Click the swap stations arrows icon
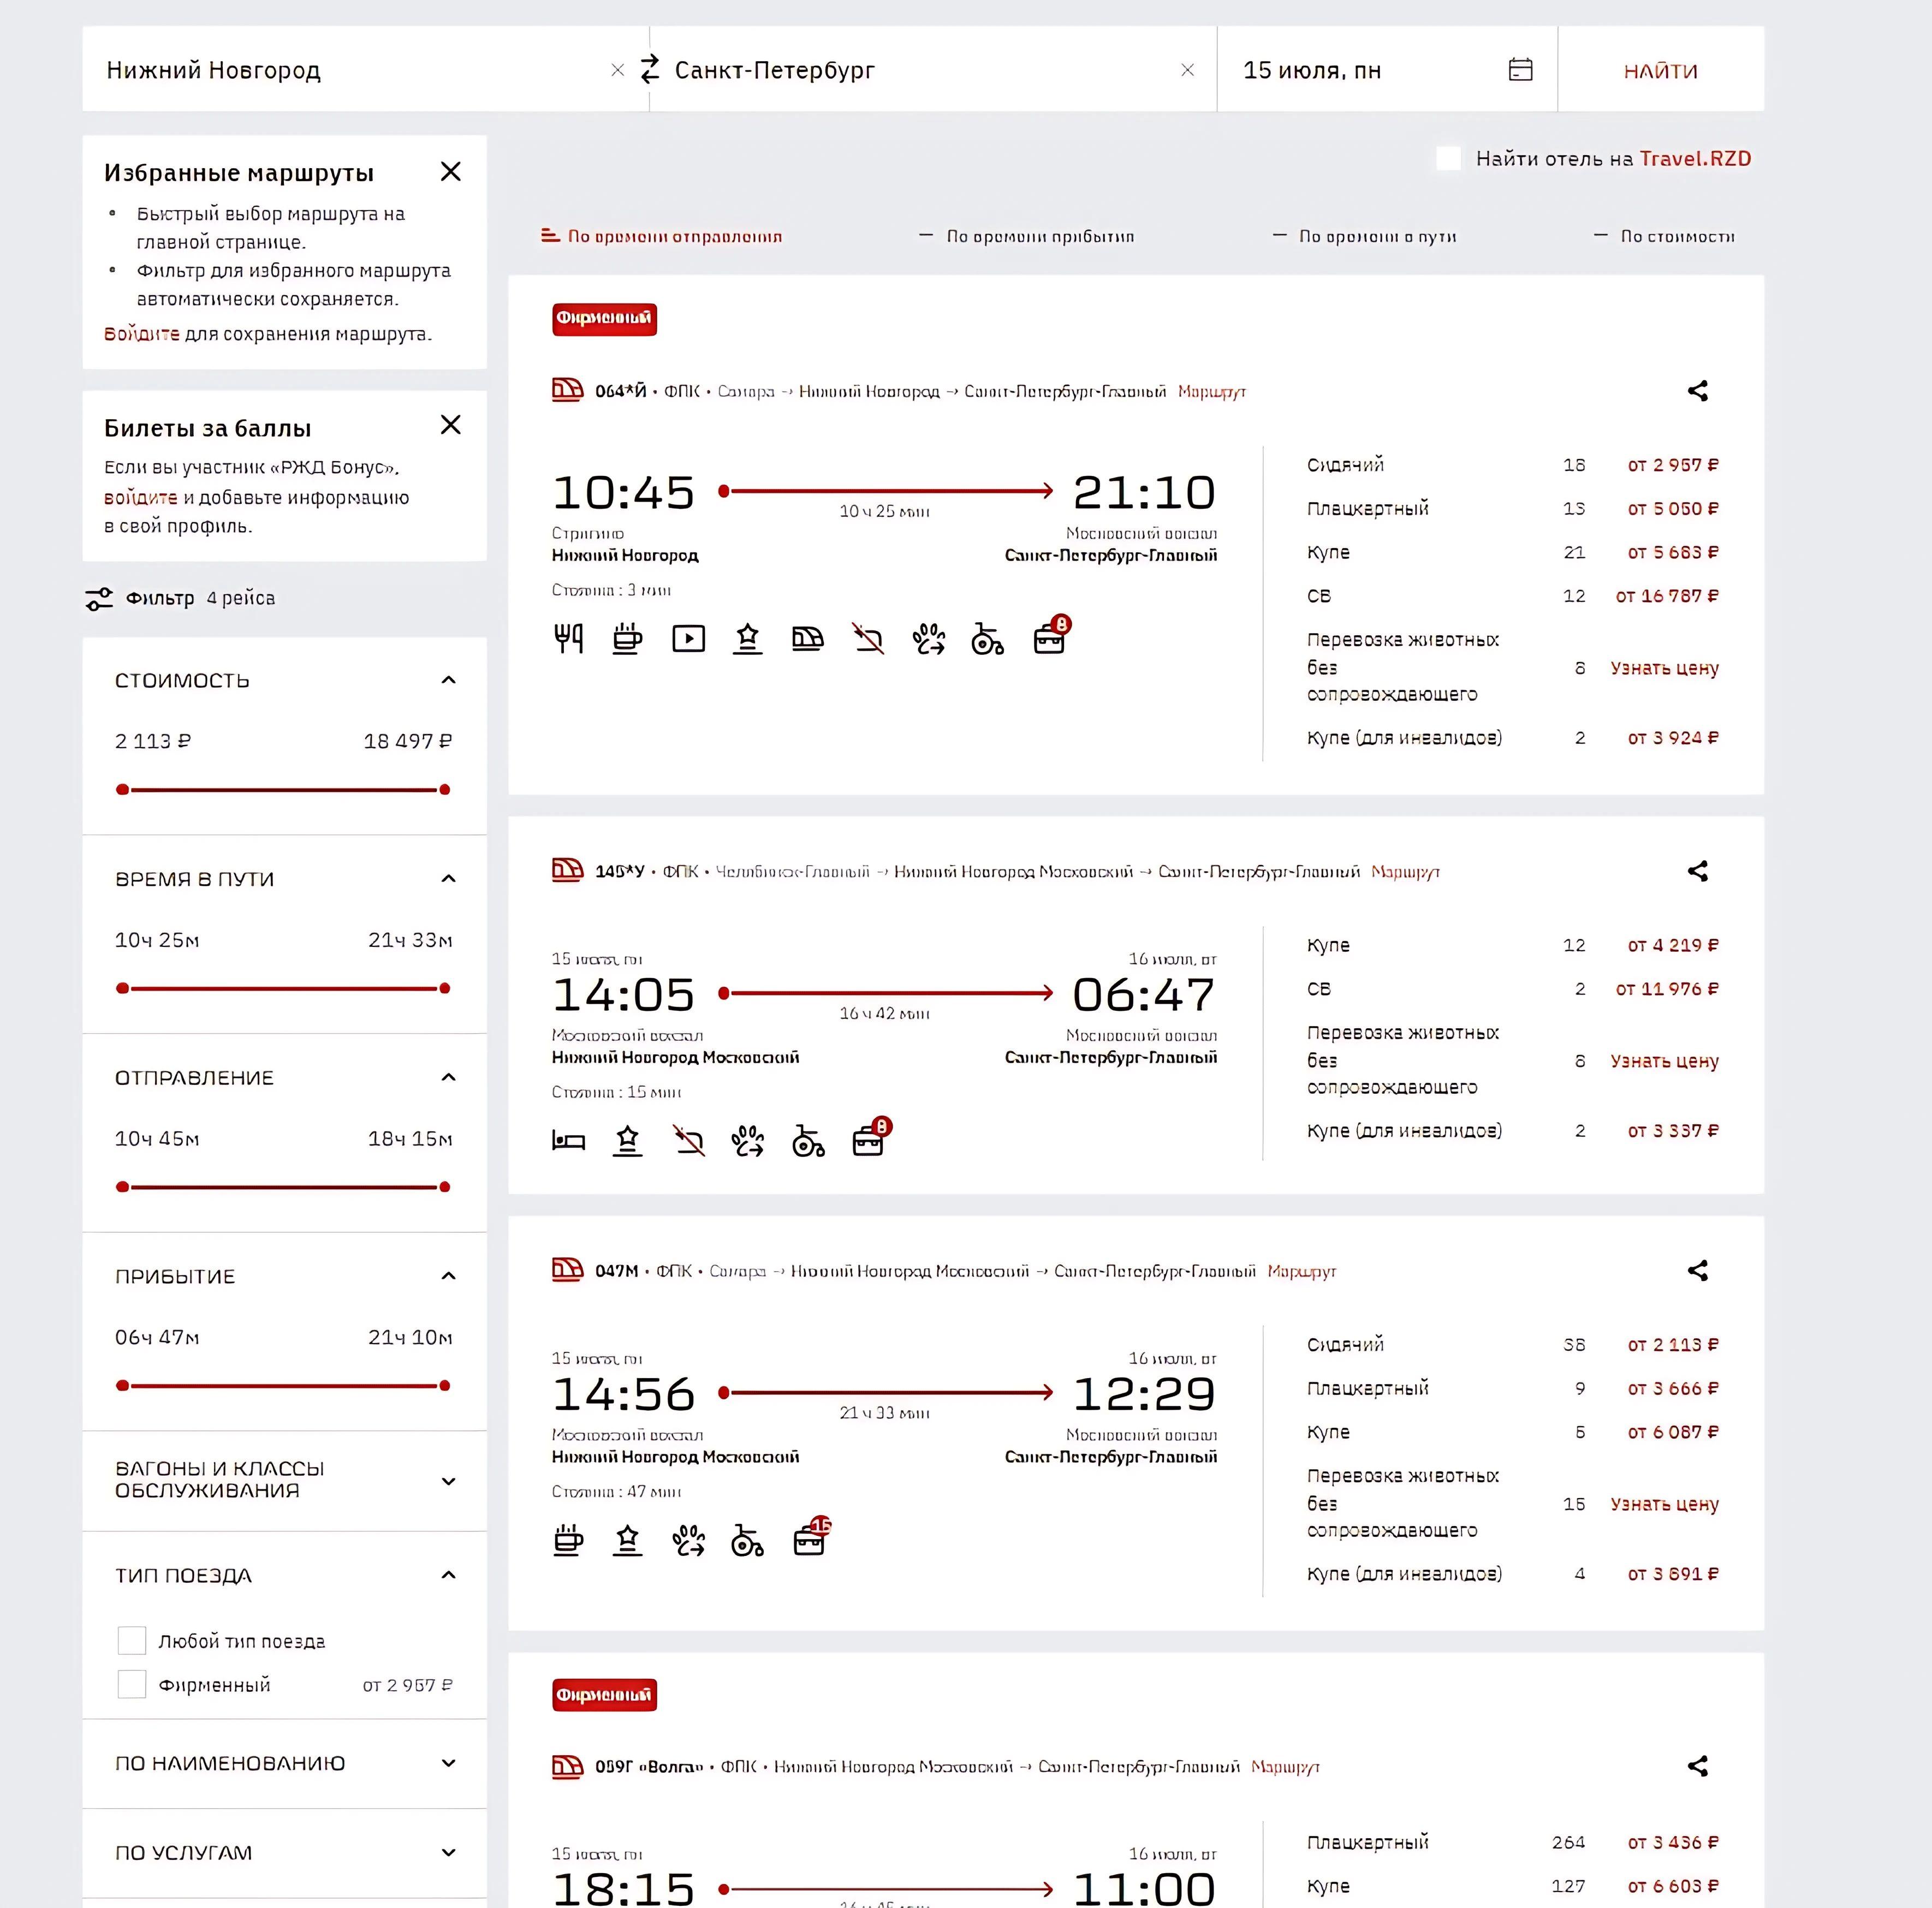This screenshot has width=1932, height=1908. pyautogui.click(x=650, y=69)
